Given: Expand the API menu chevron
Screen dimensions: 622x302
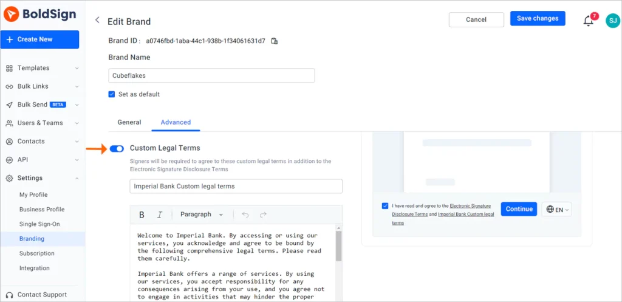Looking at the screenshot, I should 77,160.
